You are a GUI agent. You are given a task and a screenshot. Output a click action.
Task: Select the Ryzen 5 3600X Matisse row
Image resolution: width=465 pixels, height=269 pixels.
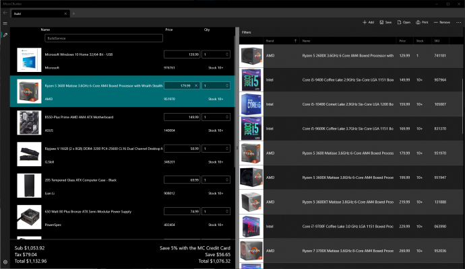(351, 178)
